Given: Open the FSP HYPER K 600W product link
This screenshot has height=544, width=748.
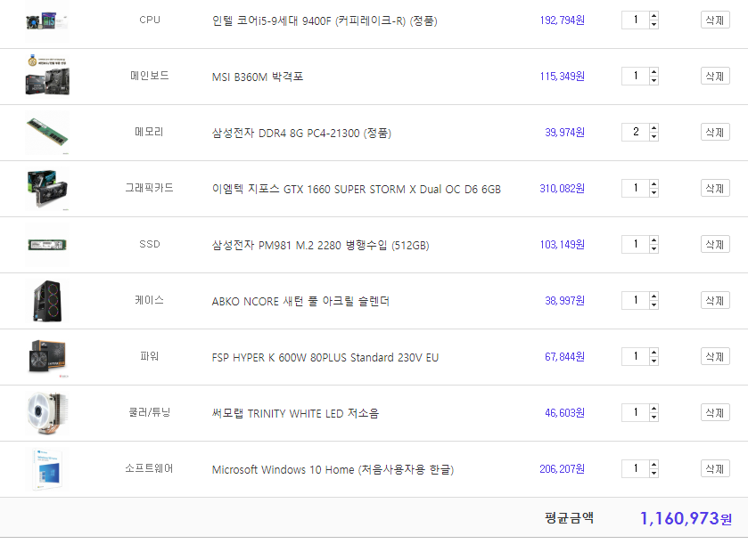Looking at the screenshot, I should 325,357.
